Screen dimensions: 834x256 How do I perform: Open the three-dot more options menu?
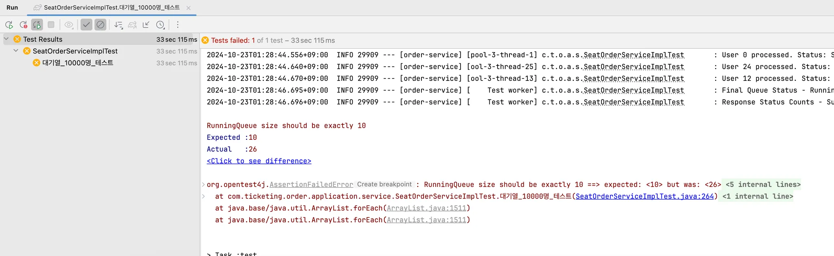[x=178, y=25]
